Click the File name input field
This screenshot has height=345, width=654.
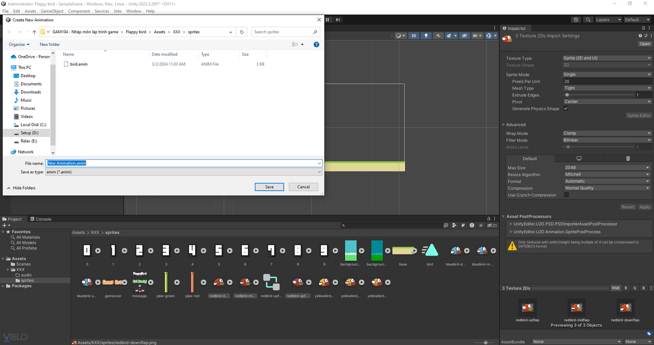[184, 163]
